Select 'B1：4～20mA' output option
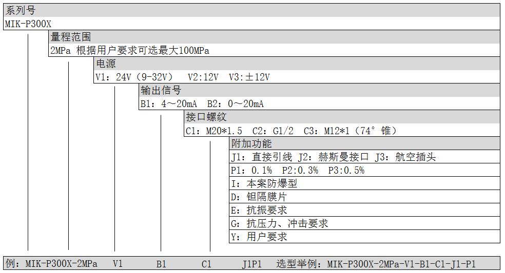 point(168,104)
